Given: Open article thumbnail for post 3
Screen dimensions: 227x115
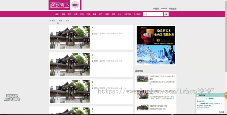Looking at the screenshot, I should [70, 64].
